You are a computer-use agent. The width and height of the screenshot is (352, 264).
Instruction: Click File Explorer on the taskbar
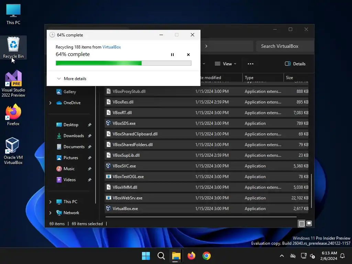(176, 256)
